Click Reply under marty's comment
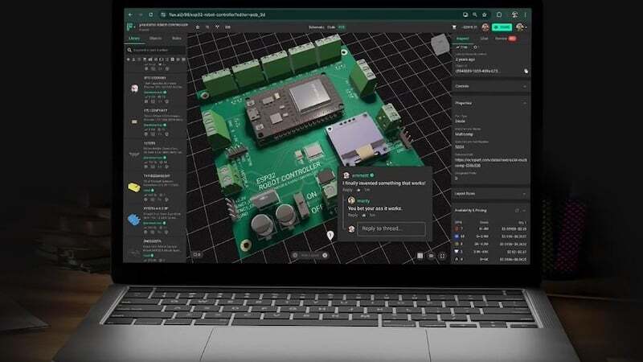Image resolution: width=643 pixels, height=362 pixels. (352, 215)
